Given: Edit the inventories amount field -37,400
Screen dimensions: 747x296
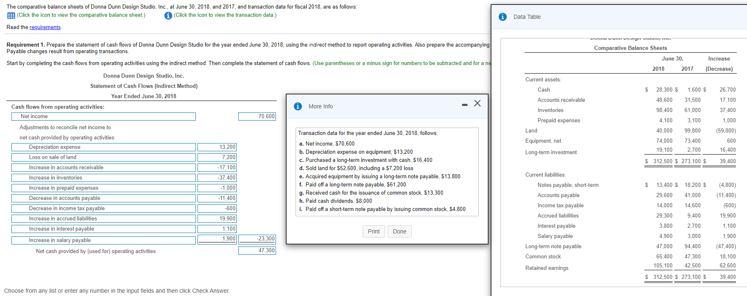Looking at the screenshot, I should pyautogui.click(x=217, y=178).
